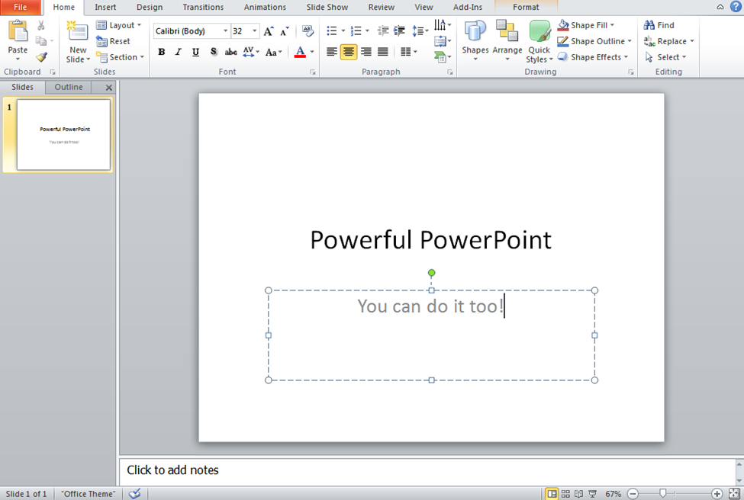
Task: Open the line spacing options
Action: pos(420,31)
